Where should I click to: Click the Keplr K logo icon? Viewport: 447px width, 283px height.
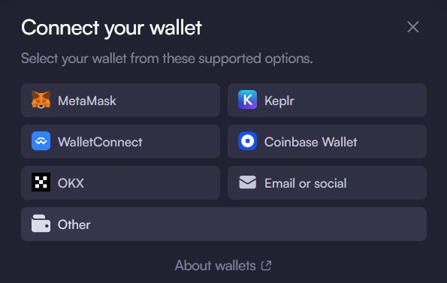[247, 100]
